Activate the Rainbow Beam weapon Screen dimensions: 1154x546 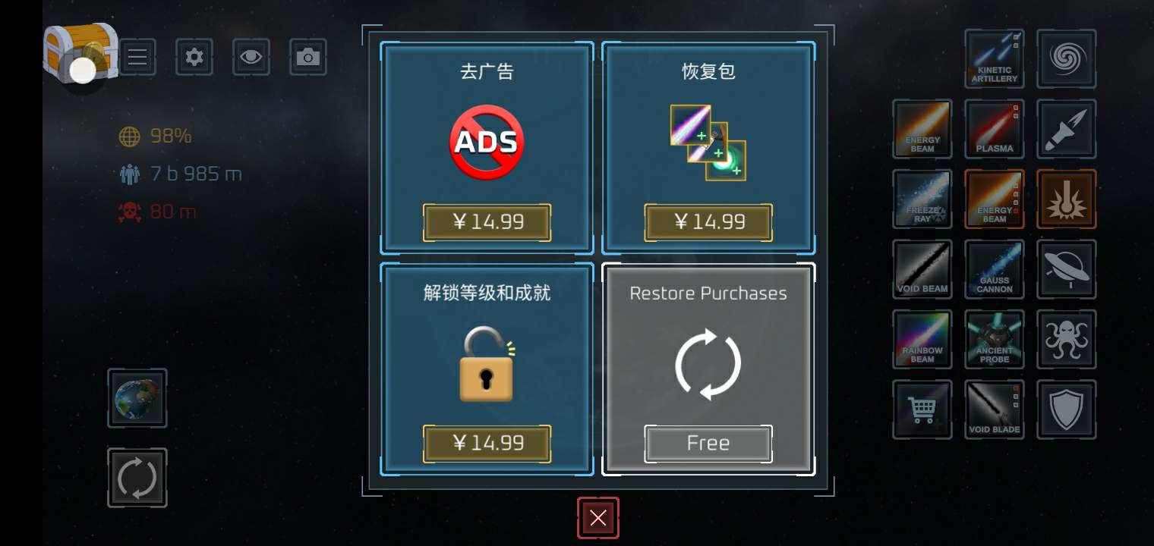[922, 339]
